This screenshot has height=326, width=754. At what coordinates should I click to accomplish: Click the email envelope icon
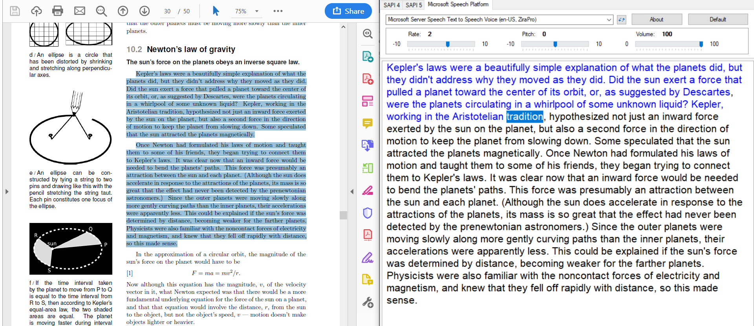coord(80,11)
